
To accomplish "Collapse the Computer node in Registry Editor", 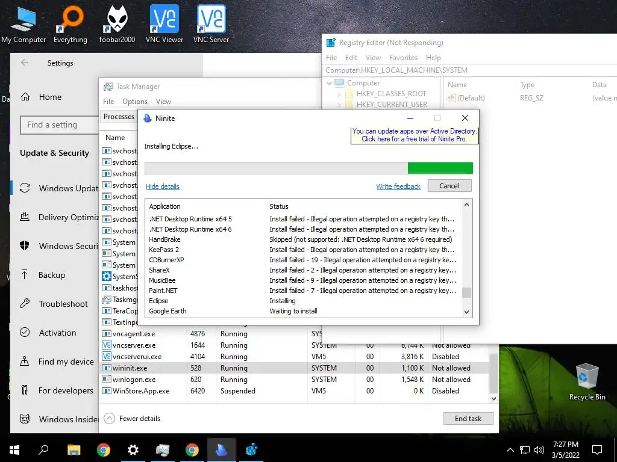I will click(330, 83).
